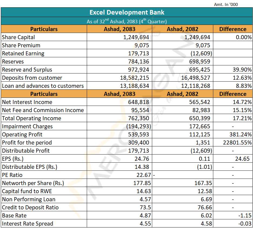
Task: Click the 'Base Rate' label
Action: 14,216
